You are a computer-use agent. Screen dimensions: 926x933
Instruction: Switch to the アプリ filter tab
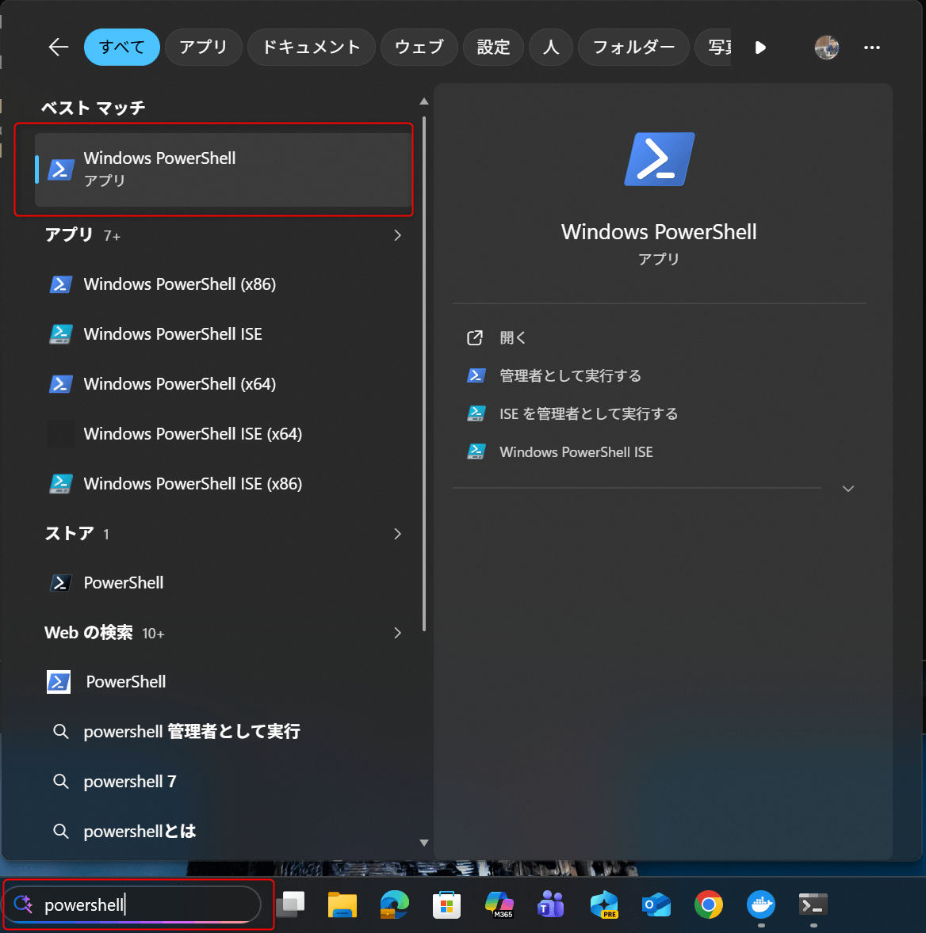pos(203,47)
